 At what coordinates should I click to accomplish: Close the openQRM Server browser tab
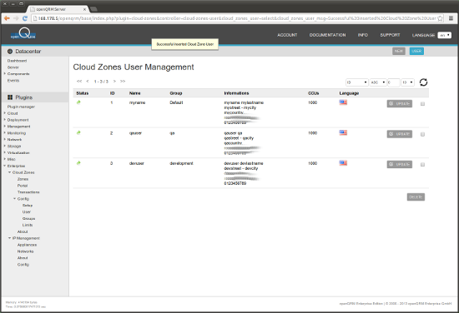(84, 9)
